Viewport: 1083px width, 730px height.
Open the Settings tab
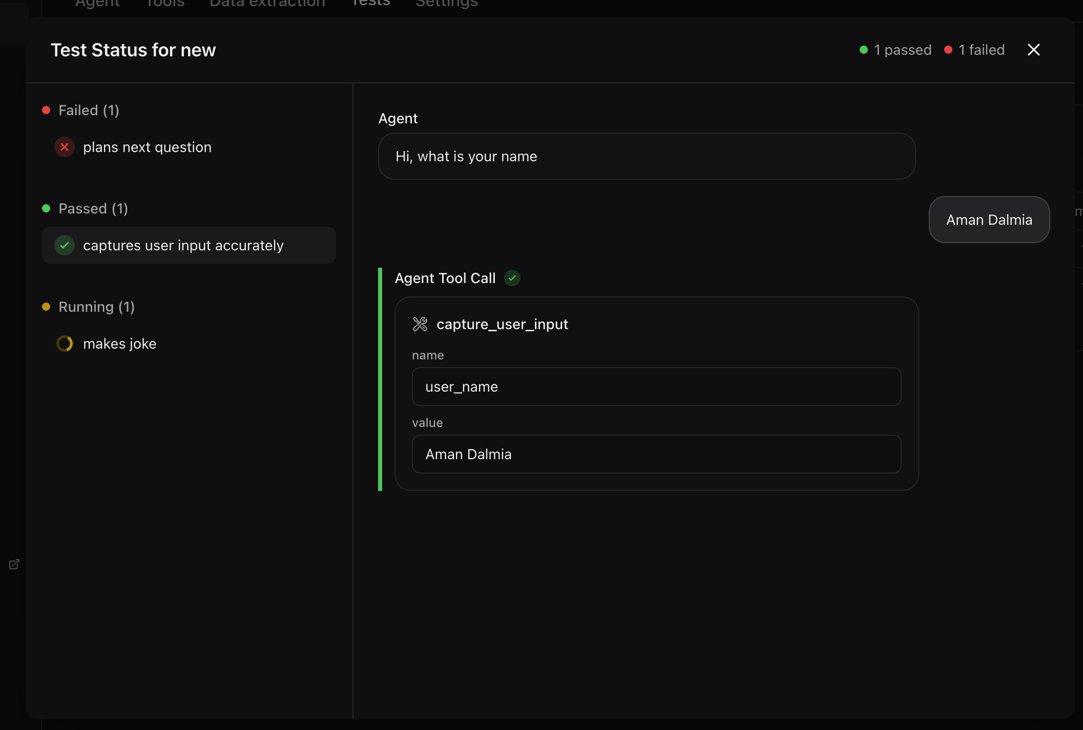pos(447,4)
